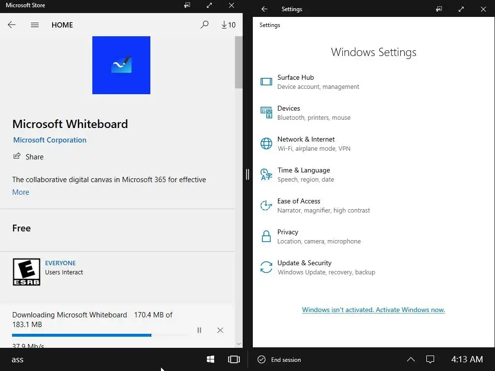Click scrollbar down arrow in Microsoft Store
This screenshot has height=371, width=495.
click(239, 344)
